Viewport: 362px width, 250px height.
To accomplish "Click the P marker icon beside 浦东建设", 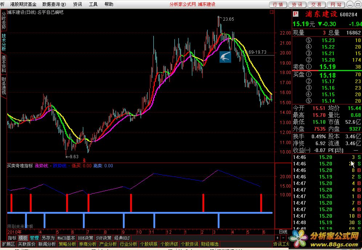I will coord(295,14).
